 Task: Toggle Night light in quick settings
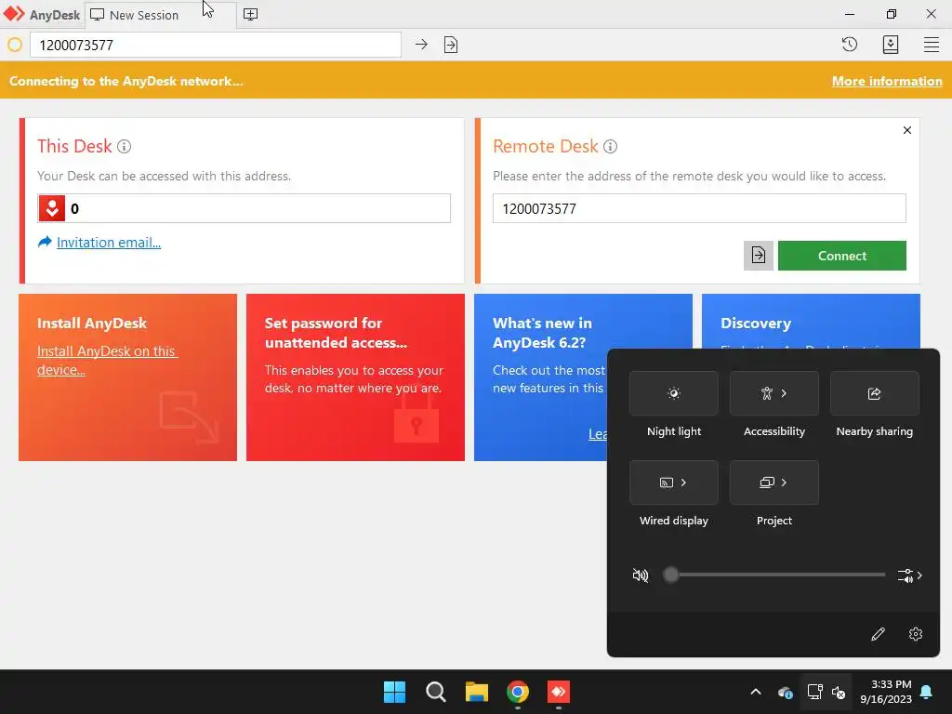[673, 393]
